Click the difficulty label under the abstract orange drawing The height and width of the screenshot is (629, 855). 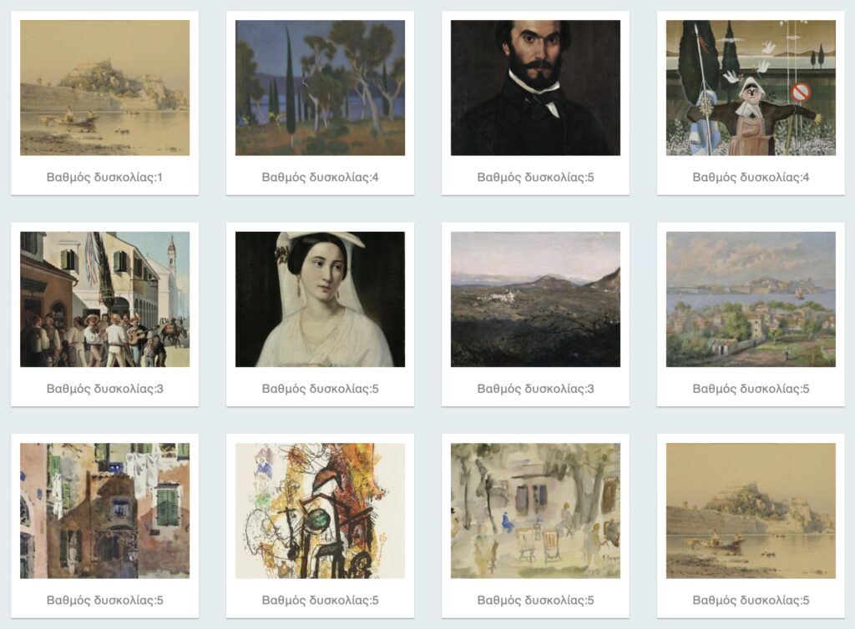[320, 600]
